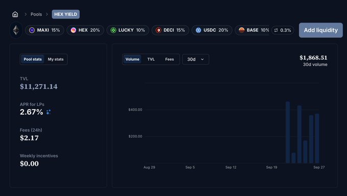Click the $200.00 axis label
347x196 pixels.
pyautogui.click(x=135, y=136)
